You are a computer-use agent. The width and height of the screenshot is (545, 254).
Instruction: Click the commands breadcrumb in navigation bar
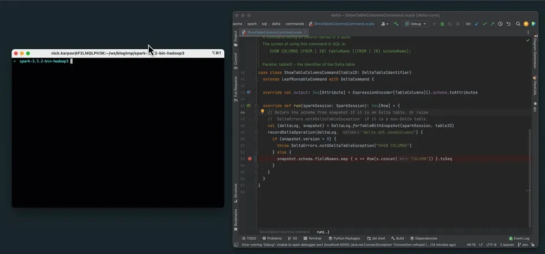click(x=295, y=24)
